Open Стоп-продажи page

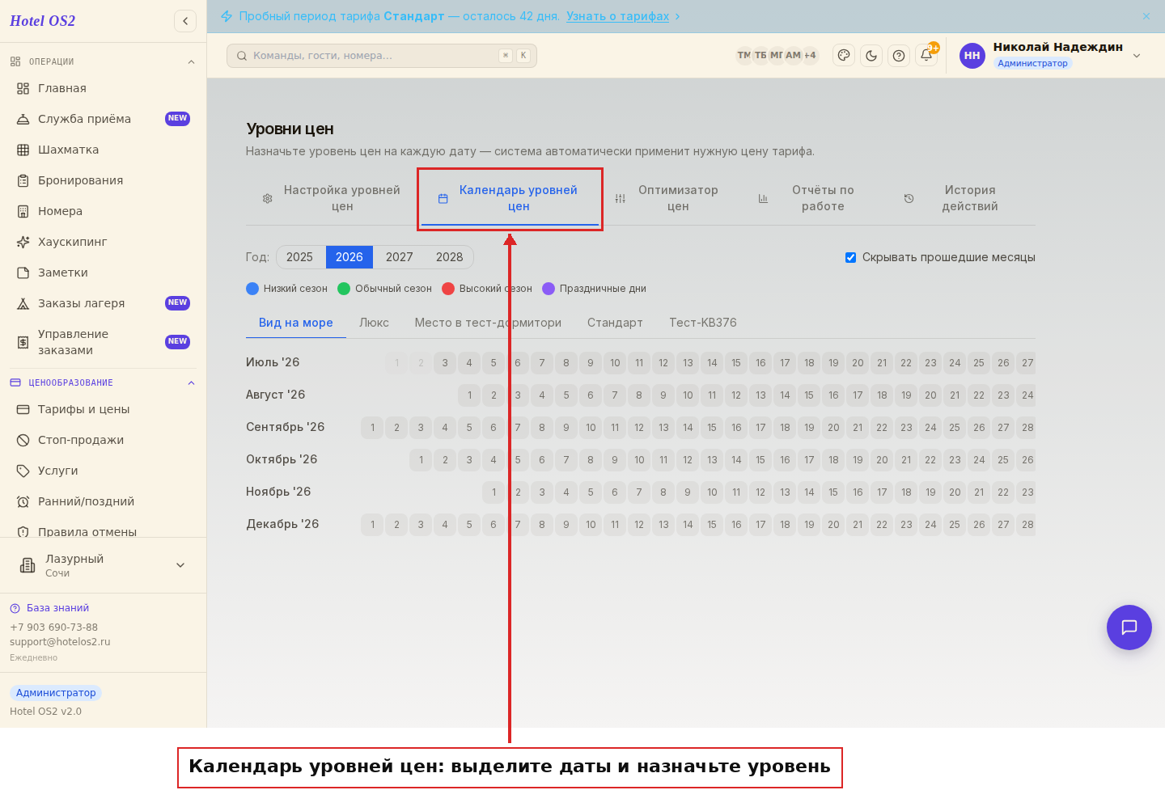coord(103,440)
